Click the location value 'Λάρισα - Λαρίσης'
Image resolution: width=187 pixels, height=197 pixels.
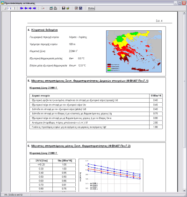point(78,37)
